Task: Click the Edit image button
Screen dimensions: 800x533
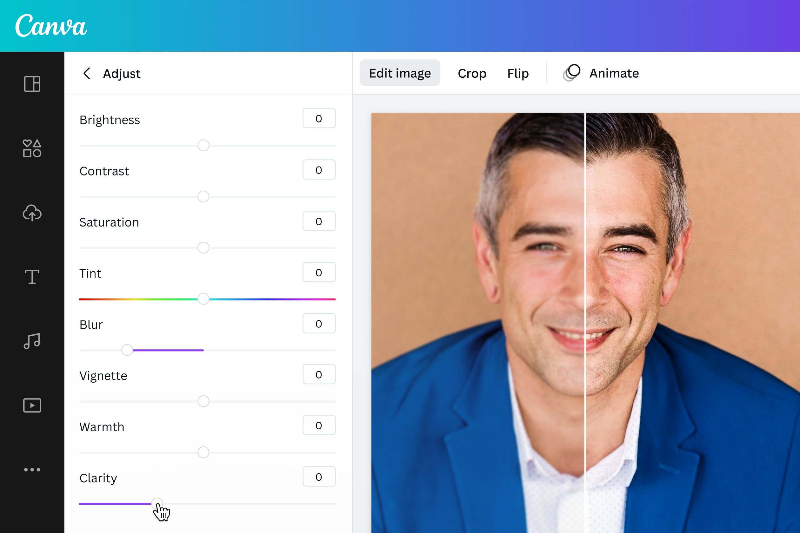Action: point(399,73)
